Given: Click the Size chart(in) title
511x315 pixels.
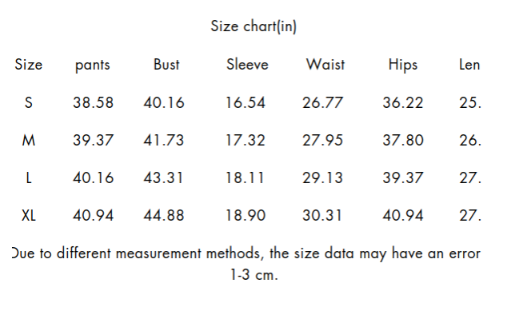Looking at the screenshot, I should pos(254,26).
